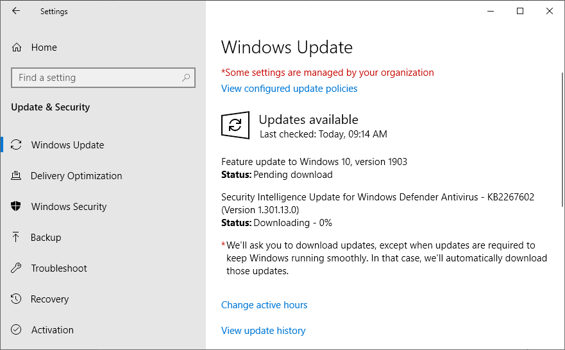This screenshot has width=565, height=350.
Task: Click the magnifier icon in search box
Action: 186,77
